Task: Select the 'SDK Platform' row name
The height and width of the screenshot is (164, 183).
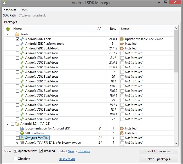Action: 35,133
